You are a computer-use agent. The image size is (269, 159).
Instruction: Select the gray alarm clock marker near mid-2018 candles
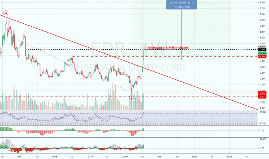coord(68,60)
